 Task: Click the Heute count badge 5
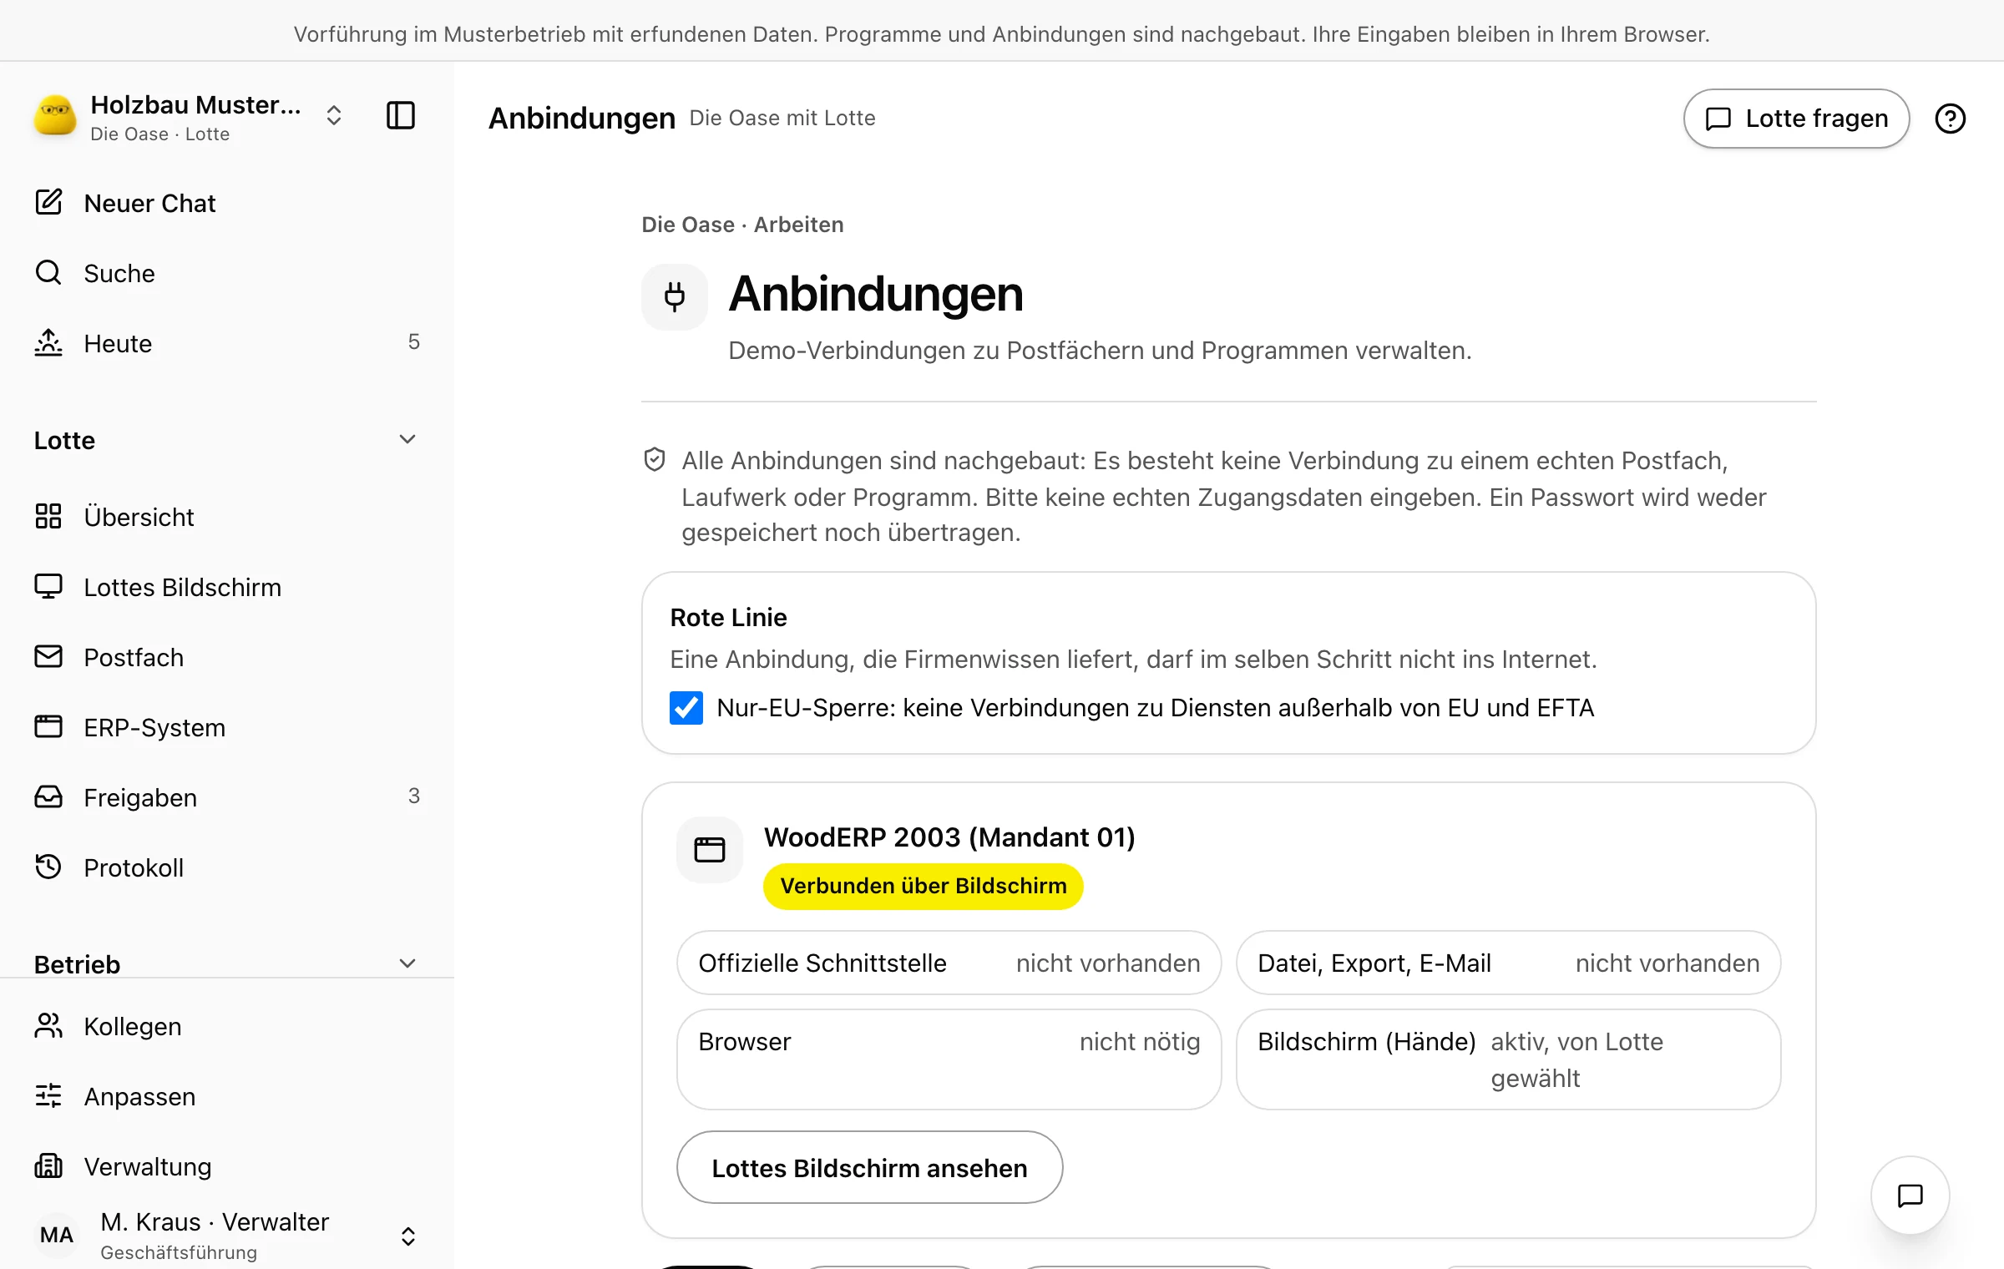[413, 341]
